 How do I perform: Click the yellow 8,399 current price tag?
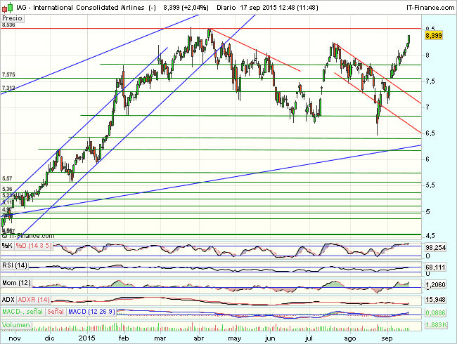(434, 36)
